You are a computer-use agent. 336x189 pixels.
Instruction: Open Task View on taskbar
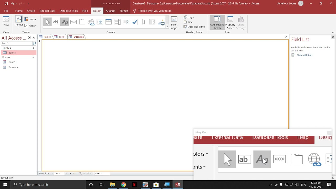102,185
